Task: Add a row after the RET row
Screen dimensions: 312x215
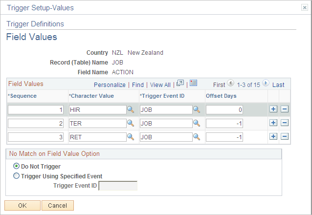Action: (x=273, y=136)
